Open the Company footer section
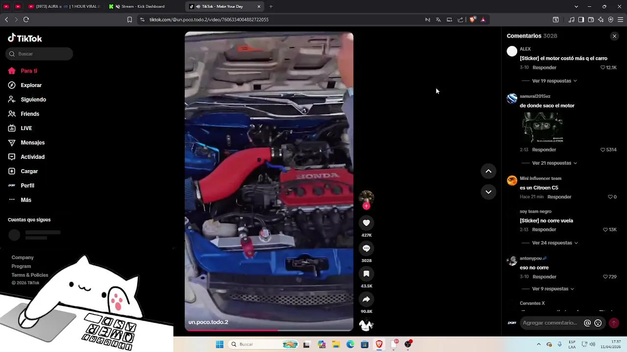This screenshot has height=352, width=627. coord(23,258)
